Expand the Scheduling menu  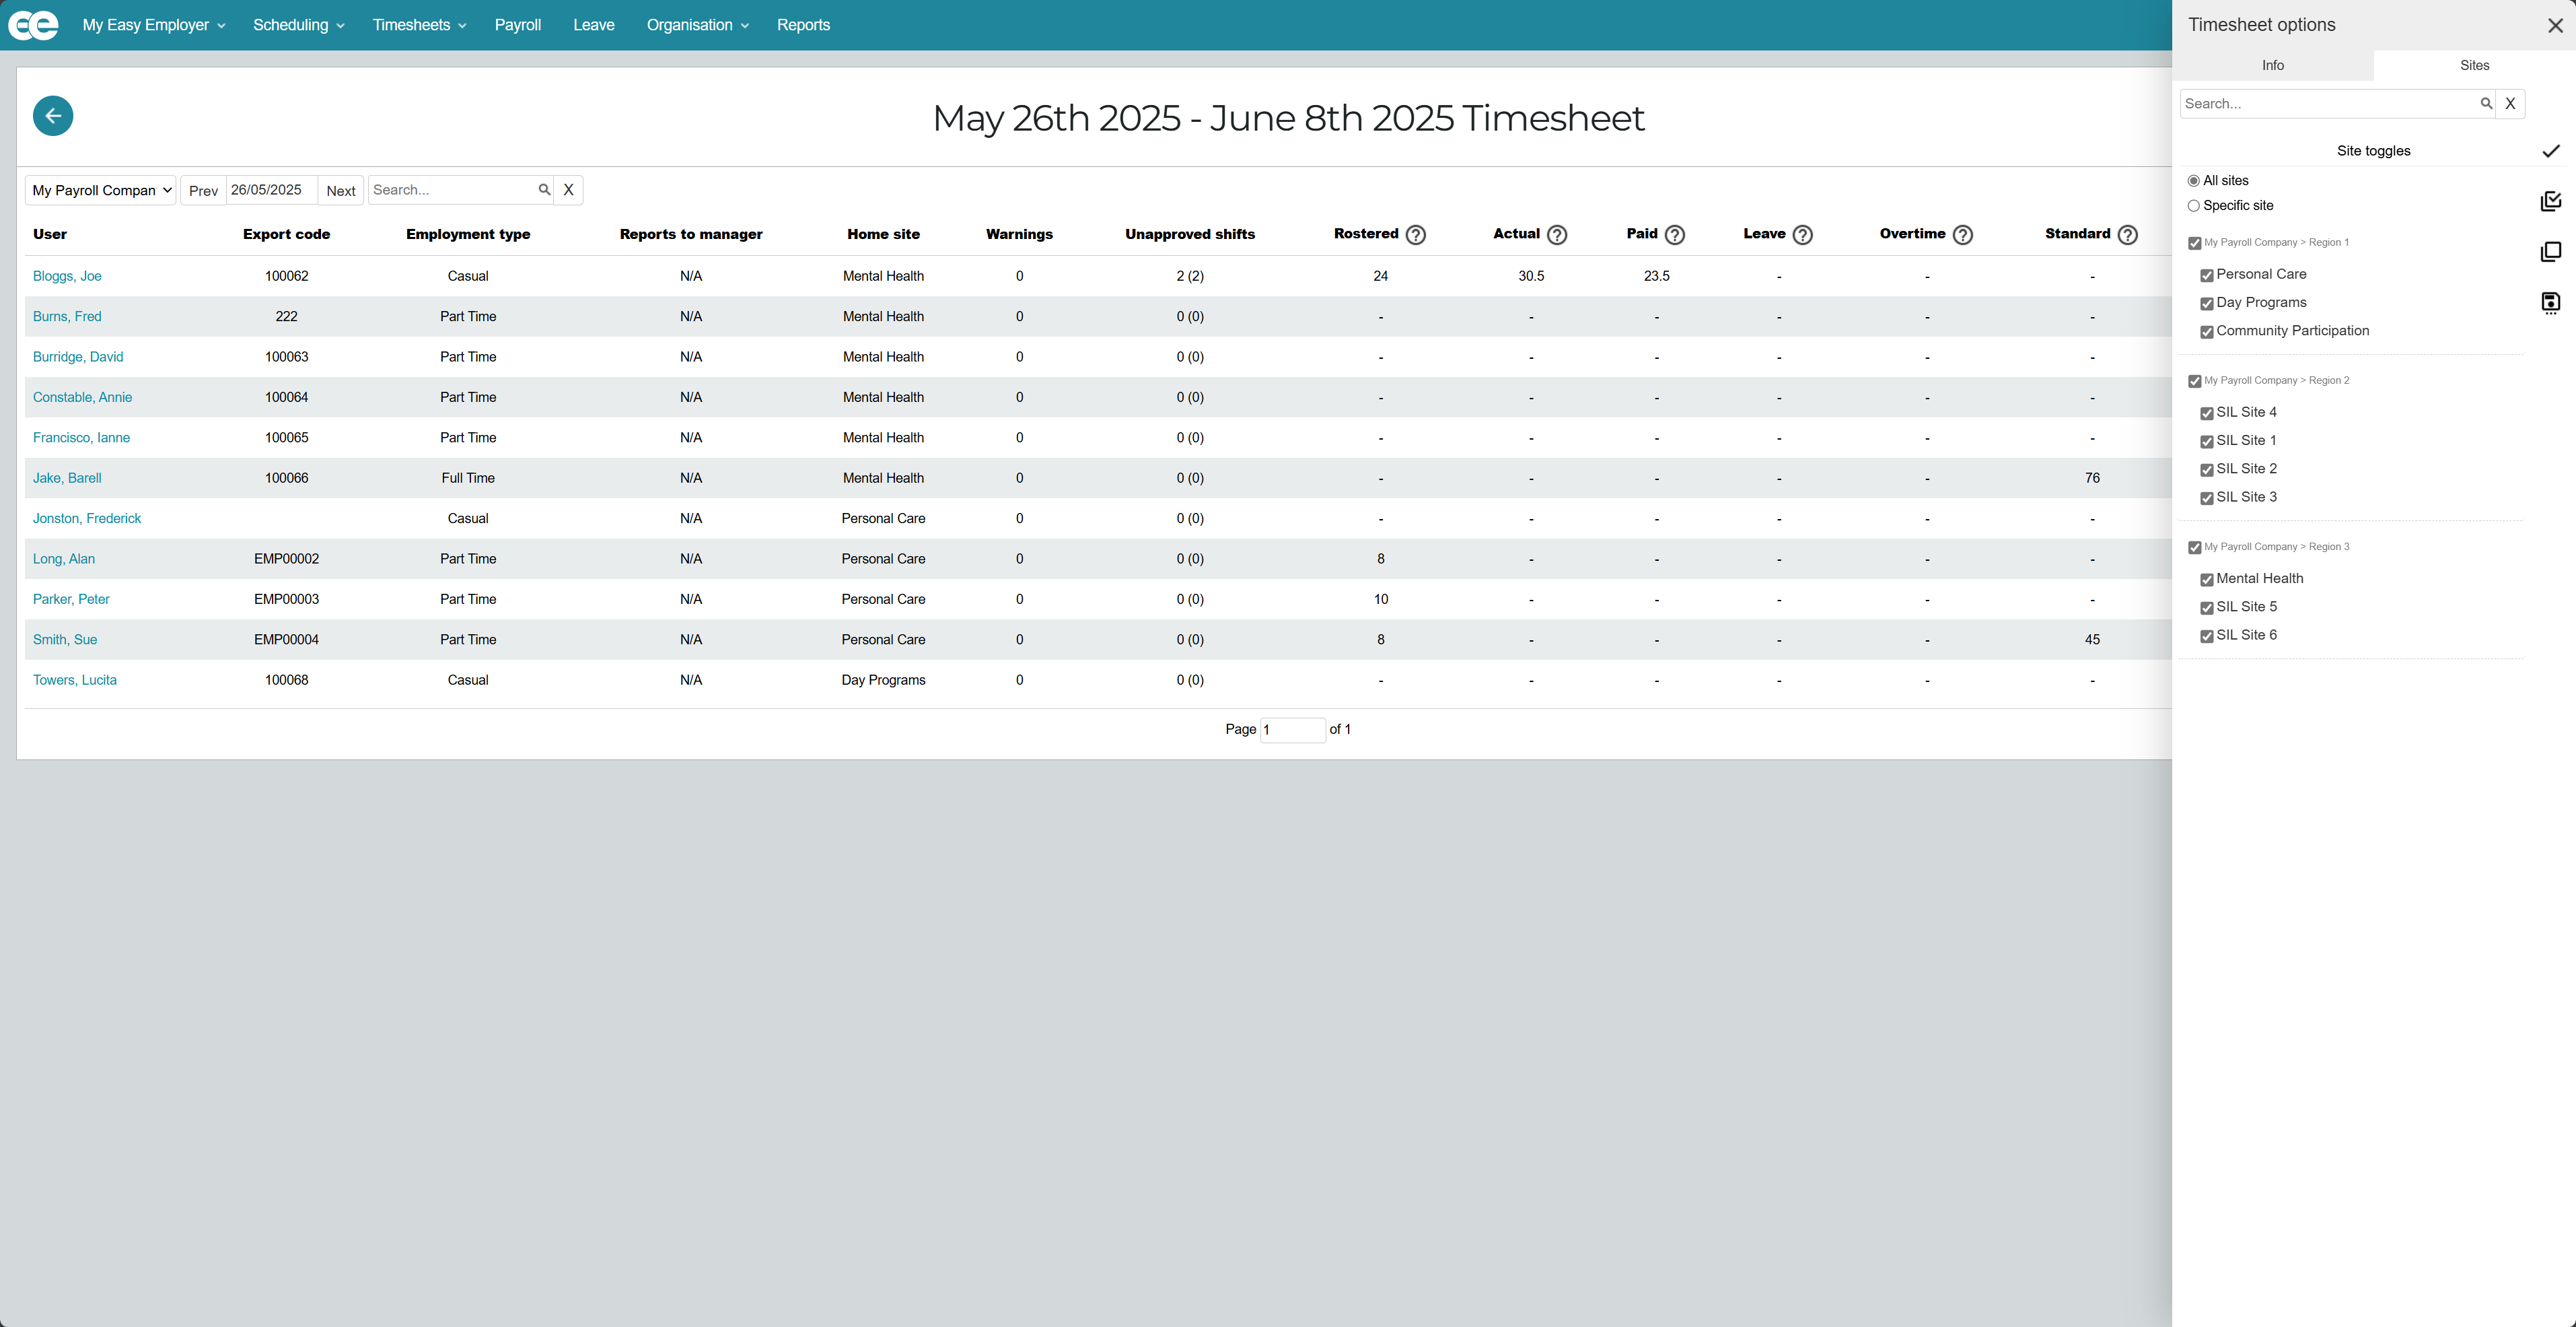click(298, 25)
